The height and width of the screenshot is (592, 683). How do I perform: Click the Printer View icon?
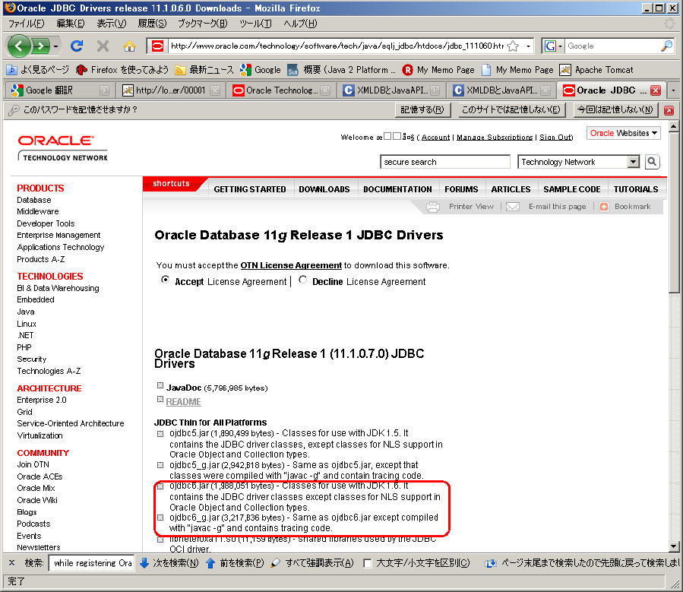click(433, 207)
